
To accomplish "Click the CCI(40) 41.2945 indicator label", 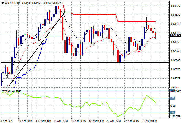I will 12,91.
